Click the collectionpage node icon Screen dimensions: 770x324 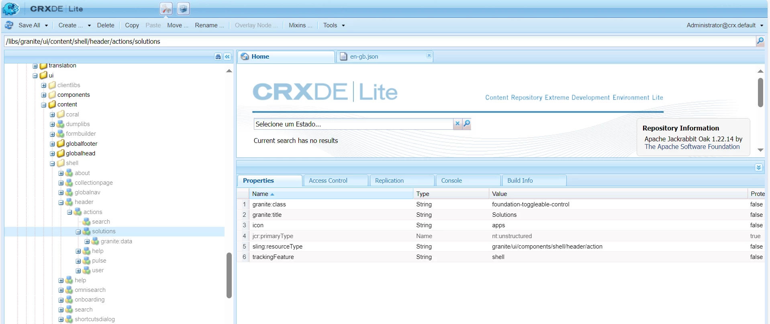tap(69, 183)
